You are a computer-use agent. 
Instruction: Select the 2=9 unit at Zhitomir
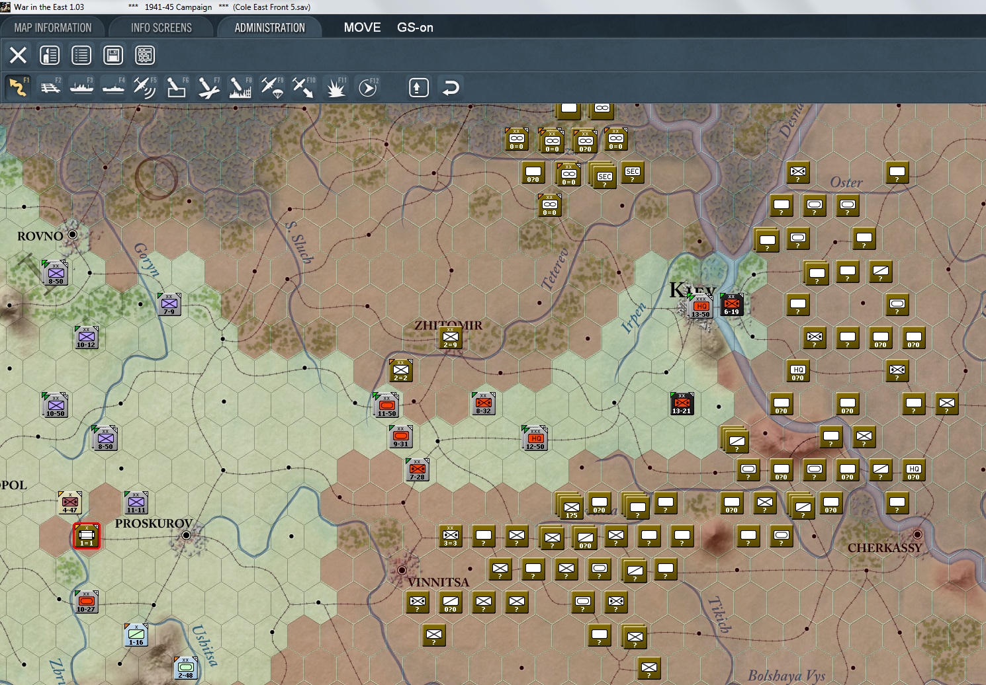[451, 337]
